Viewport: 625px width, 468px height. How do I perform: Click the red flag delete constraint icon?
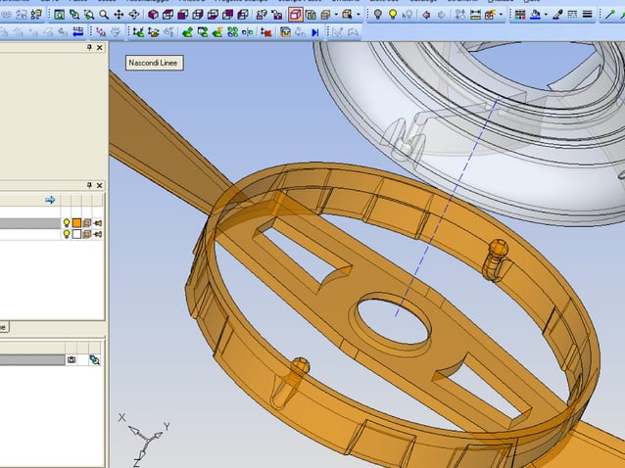(x=265, y=32)
